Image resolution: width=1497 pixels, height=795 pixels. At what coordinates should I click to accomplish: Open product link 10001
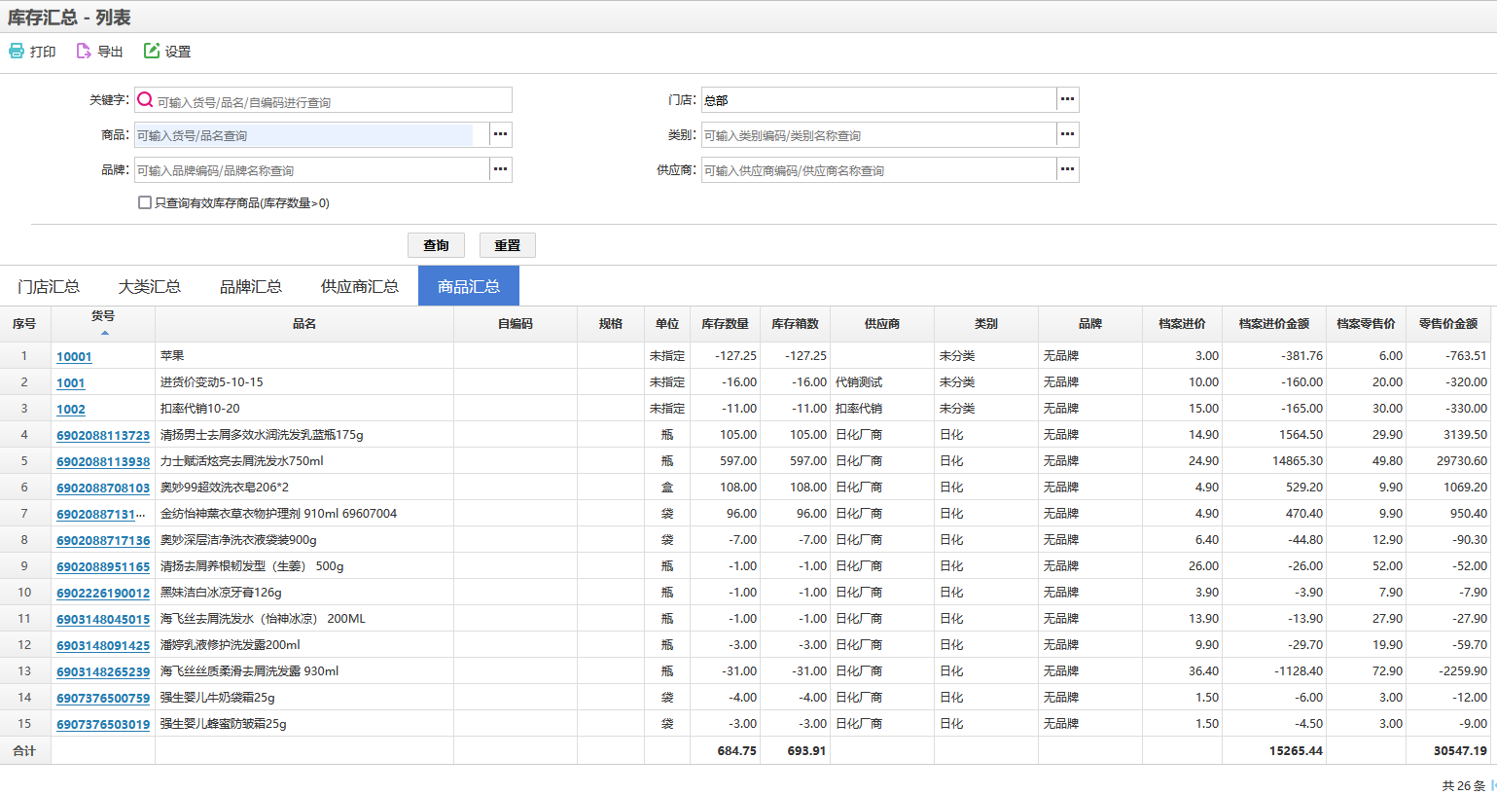tap(74, 357)
